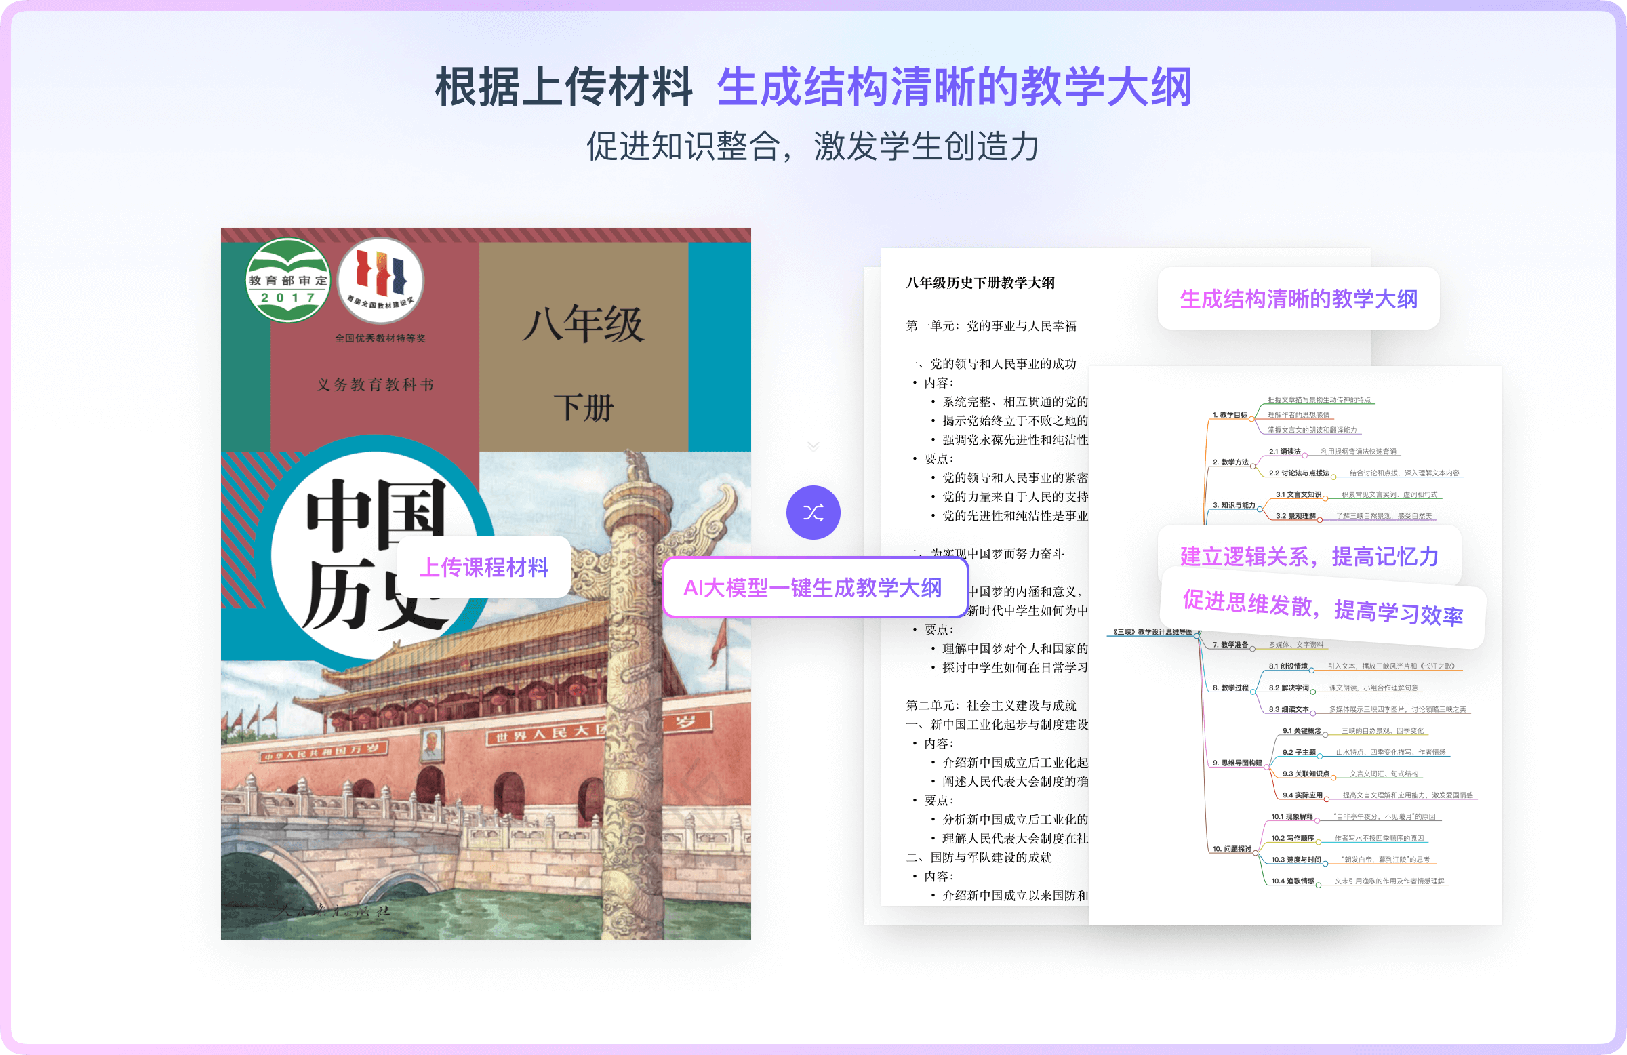This screenshot has height=1055, width=1627.
Task: Click mind map node 8.3 细读文本
Action: coord(1289,709)
